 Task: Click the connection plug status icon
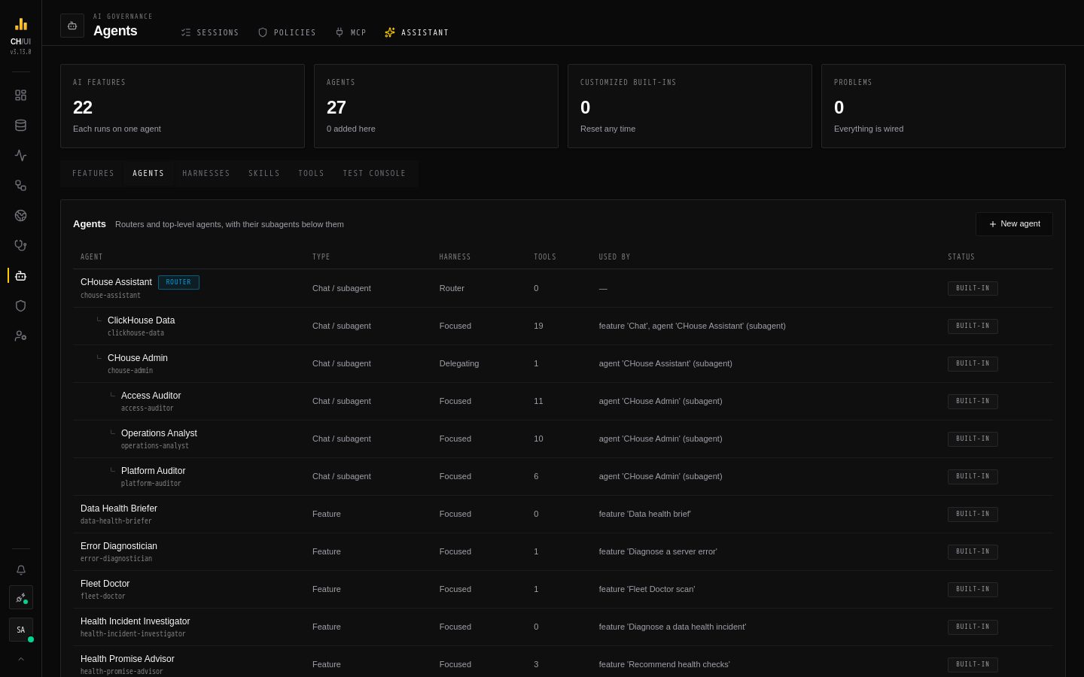pos(20,597)
